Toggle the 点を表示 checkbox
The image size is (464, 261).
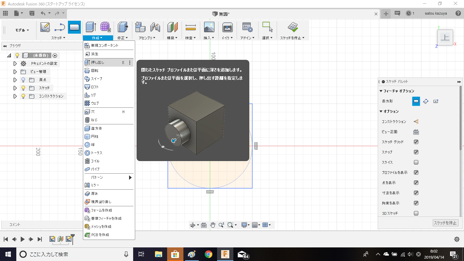click(416, 182)
